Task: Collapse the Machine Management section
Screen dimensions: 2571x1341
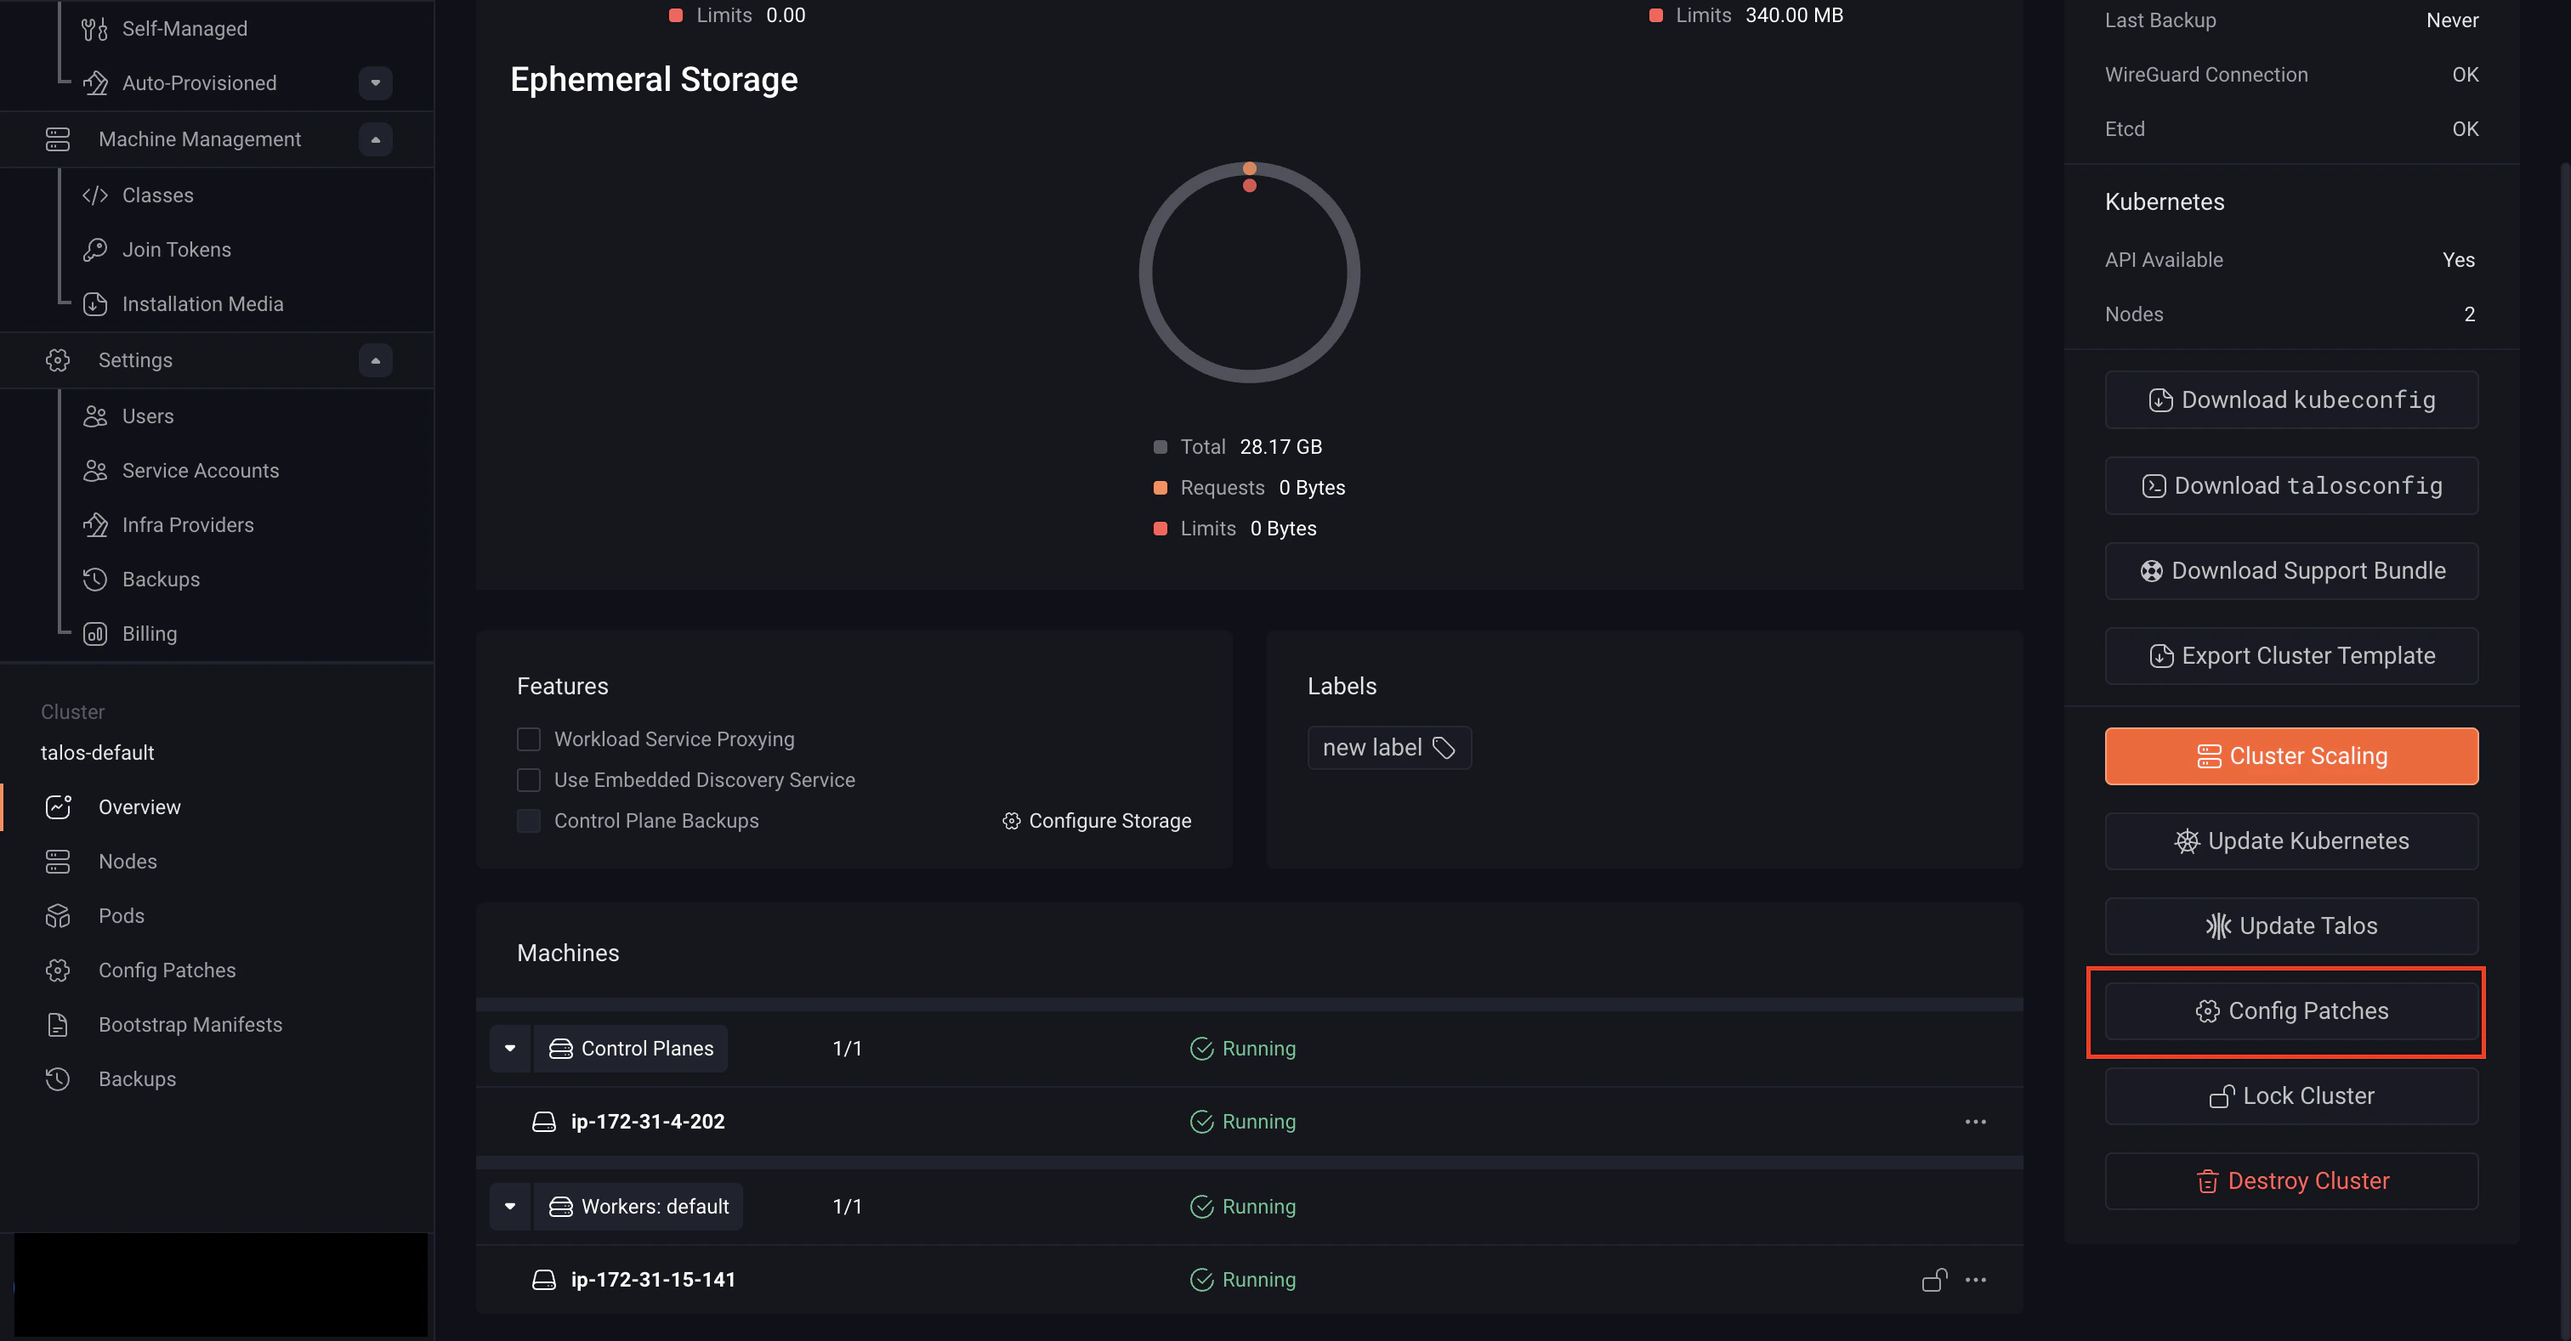Action: click(377, 139)
